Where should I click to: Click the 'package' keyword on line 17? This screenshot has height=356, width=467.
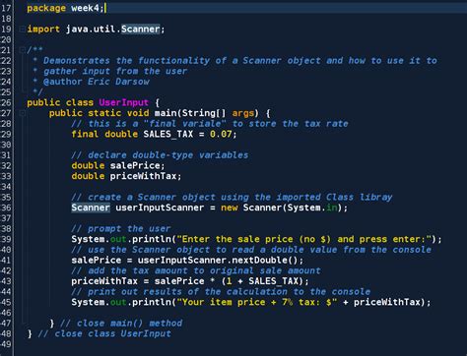[46, 8]
